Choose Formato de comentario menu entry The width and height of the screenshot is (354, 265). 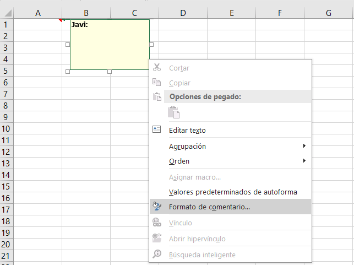209,207
